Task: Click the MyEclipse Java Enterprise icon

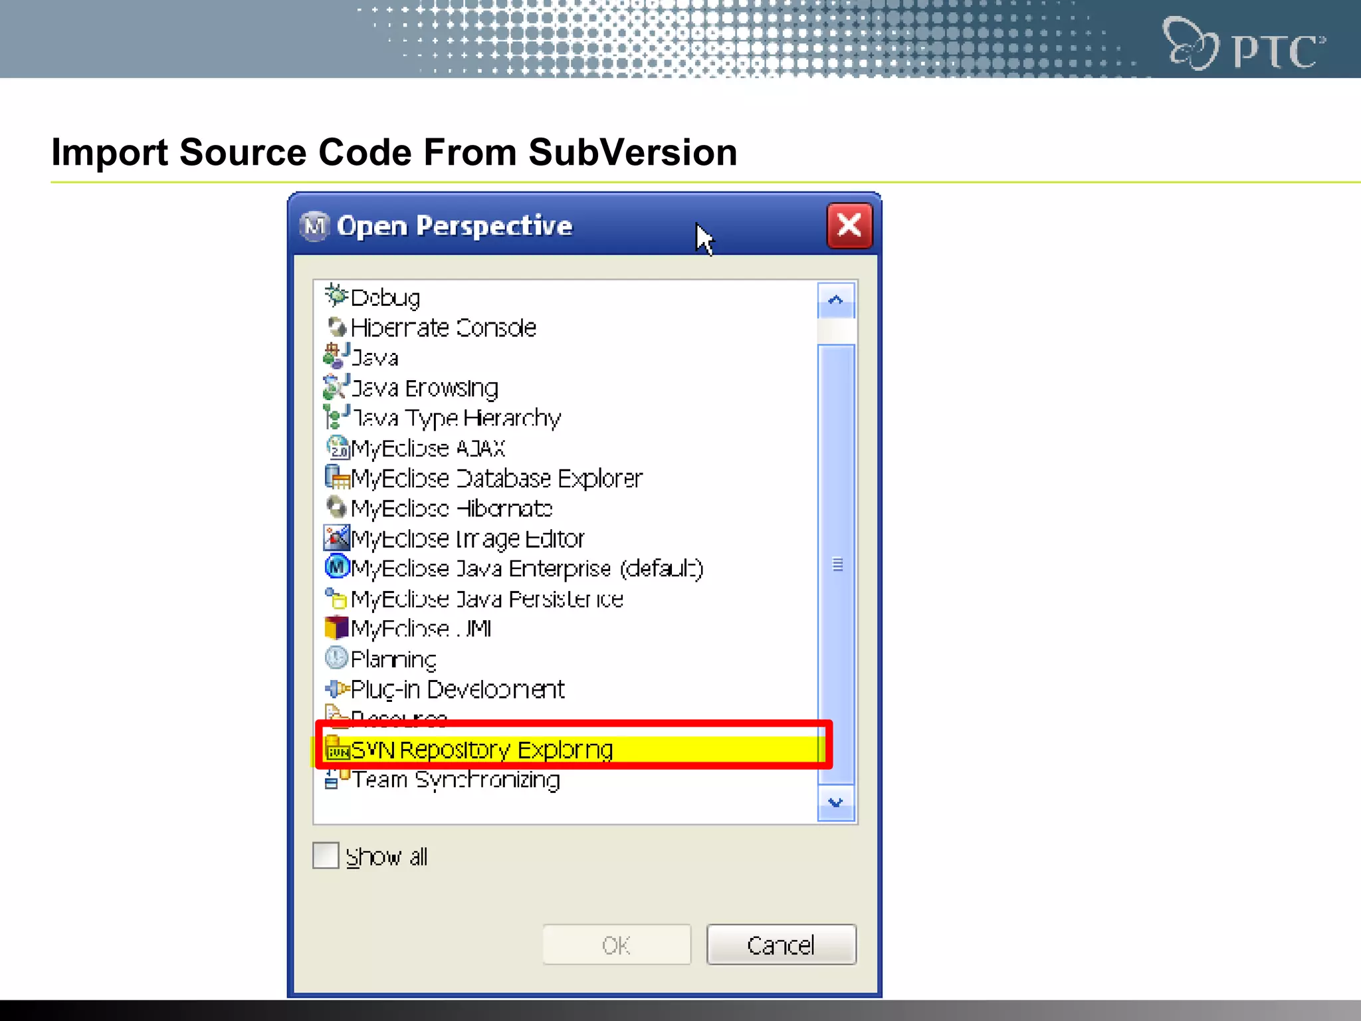Action: coord(338,567)
